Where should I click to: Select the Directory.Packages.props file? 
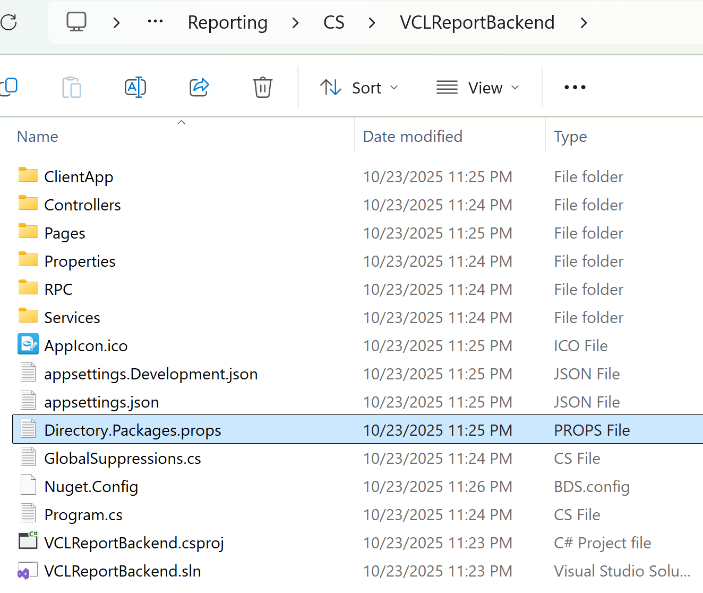[x=133, y=430]
